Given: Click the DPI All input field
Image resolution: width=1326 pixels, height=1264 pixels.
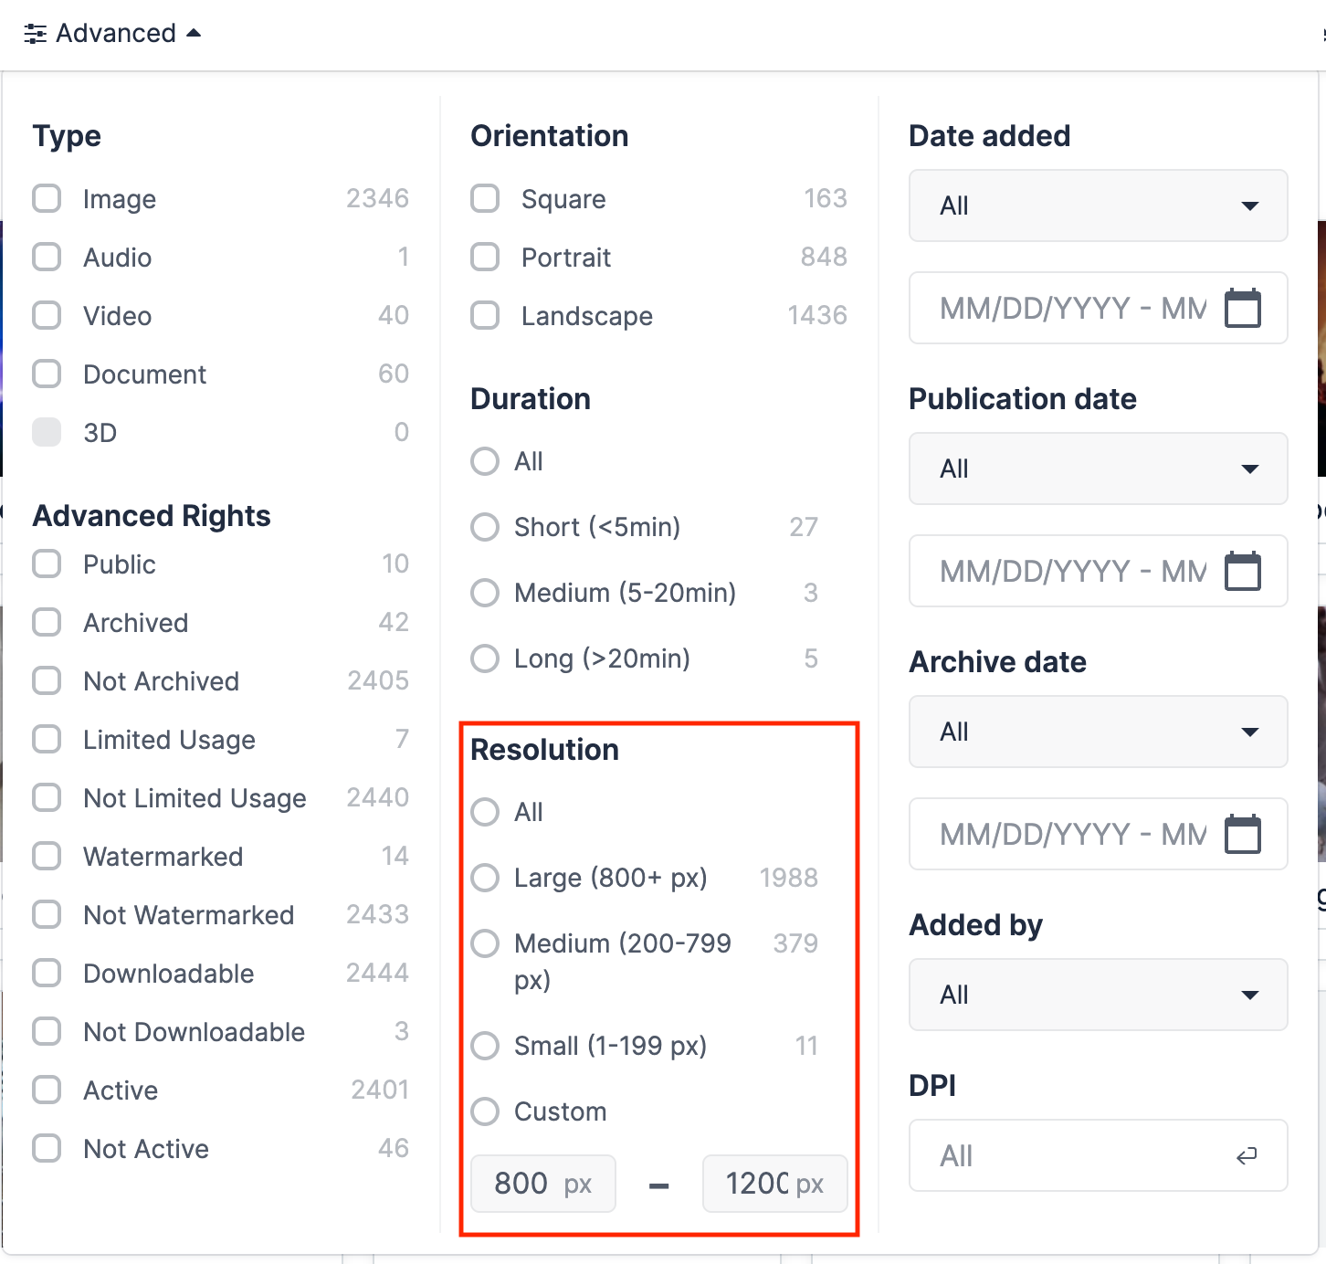Looking at the screenshot, I should tap(1098, 1155).
